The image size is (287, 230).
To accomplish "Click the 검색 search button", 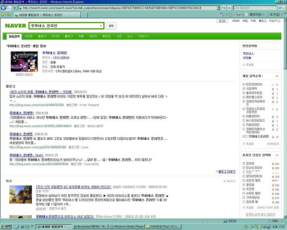I will click(x=111, y=26).
